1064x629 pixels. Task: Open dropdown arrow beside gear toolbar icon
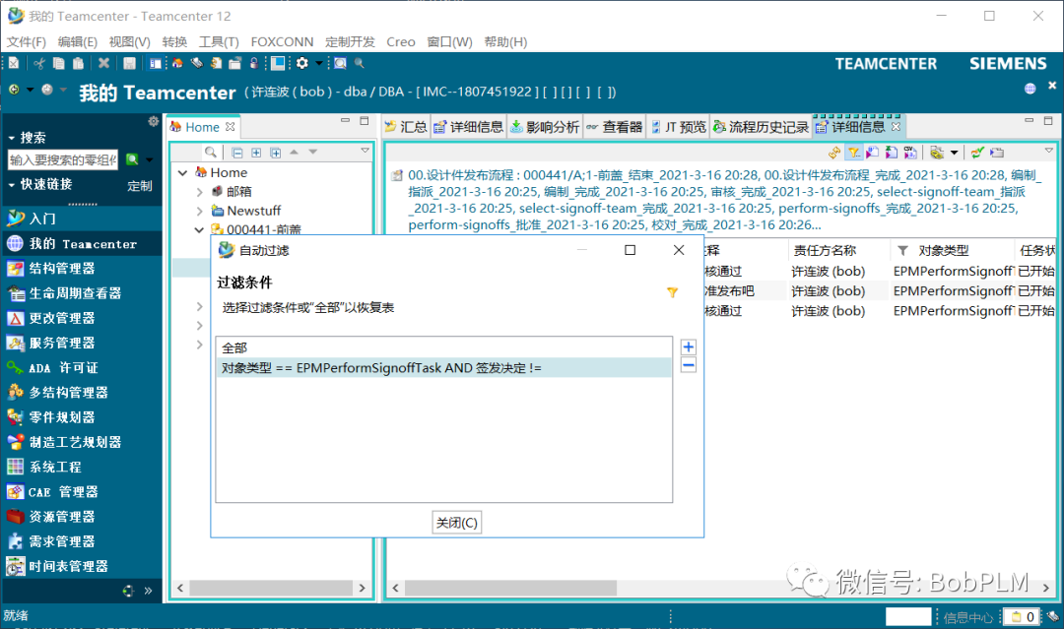pyautogui.click(x=318, y=64)
